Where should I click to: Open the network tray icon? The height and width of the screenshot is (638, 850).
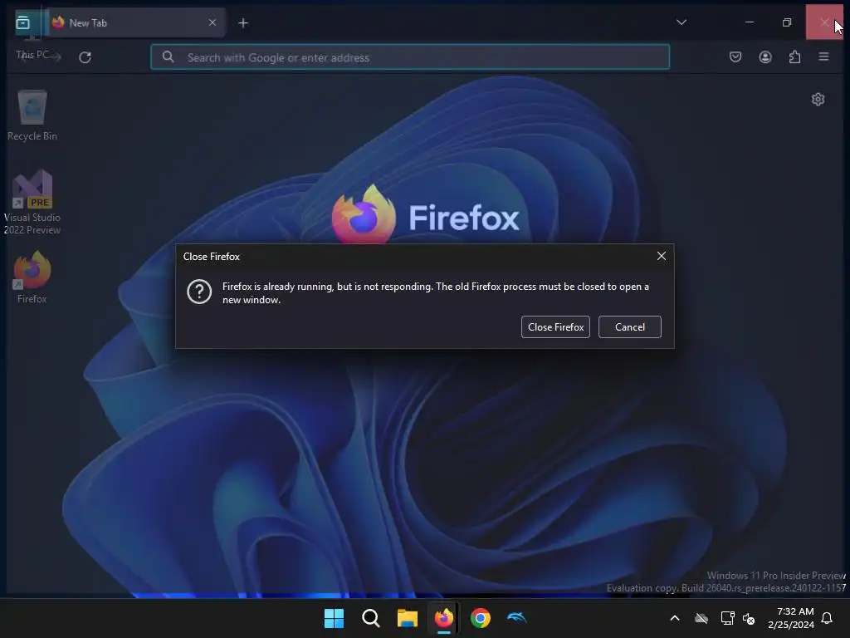[727, 618]
